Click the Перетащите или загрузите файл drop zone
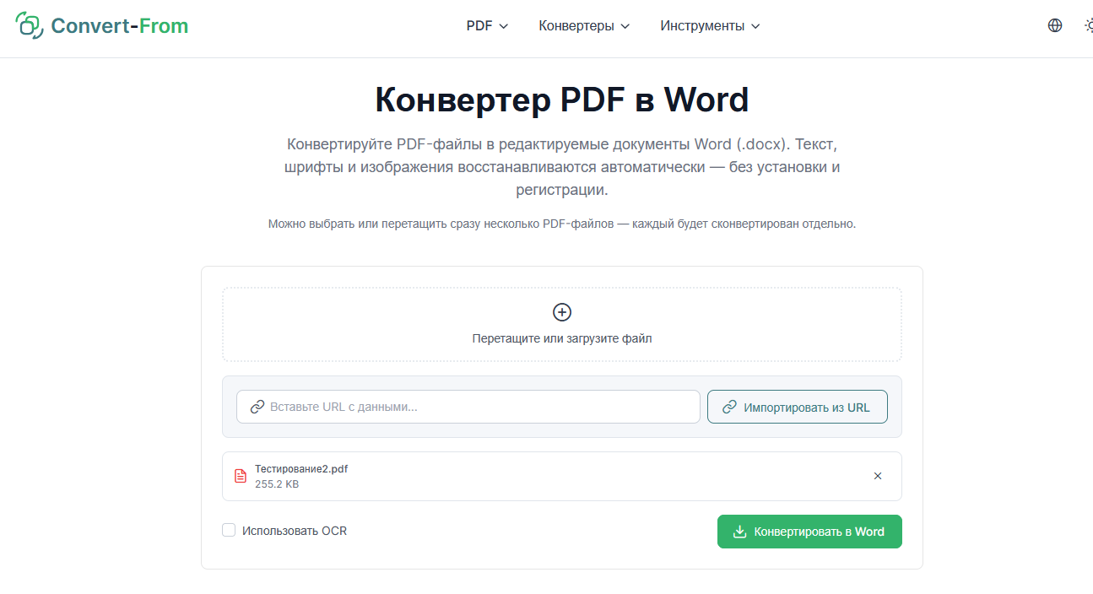Screen dimensions: 1093x594 (x=562, y=324)
